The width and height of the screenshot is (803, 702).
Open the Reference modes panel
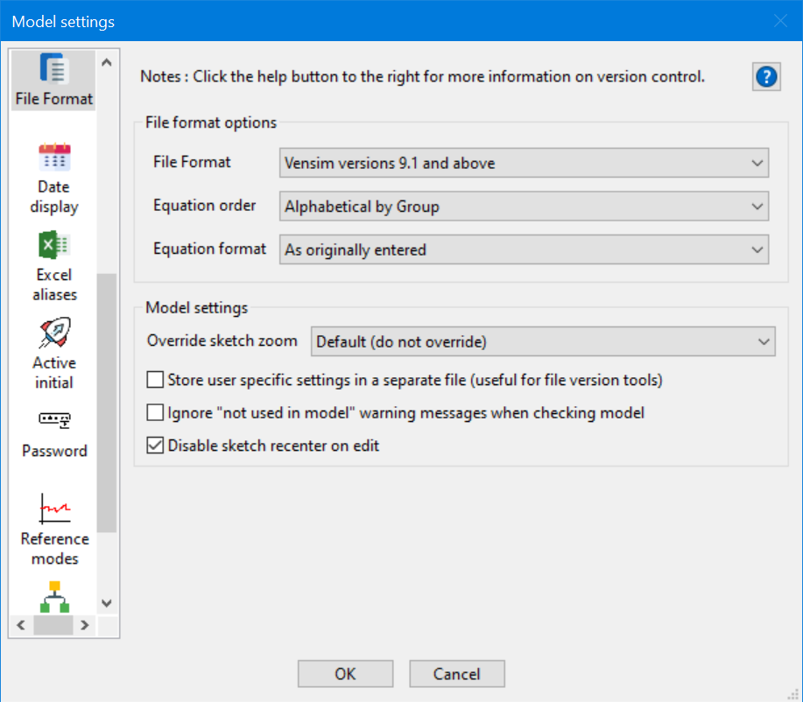53,521
